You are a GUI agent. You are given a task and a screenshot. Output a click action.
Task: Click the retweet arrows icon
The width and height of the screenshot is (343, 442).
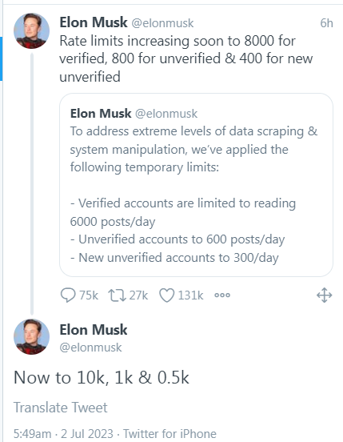click(117, 295)
